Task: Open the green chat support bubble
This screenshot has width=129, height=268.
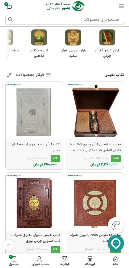Action: click(116, 243)
